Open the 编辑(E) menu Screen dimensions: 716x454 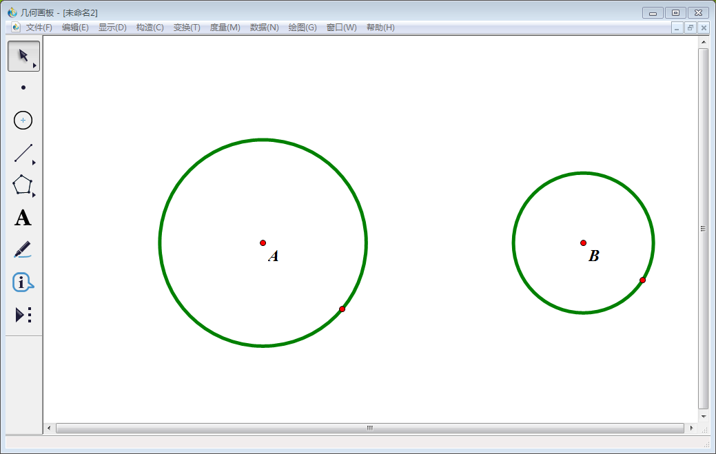coord(75,28)
